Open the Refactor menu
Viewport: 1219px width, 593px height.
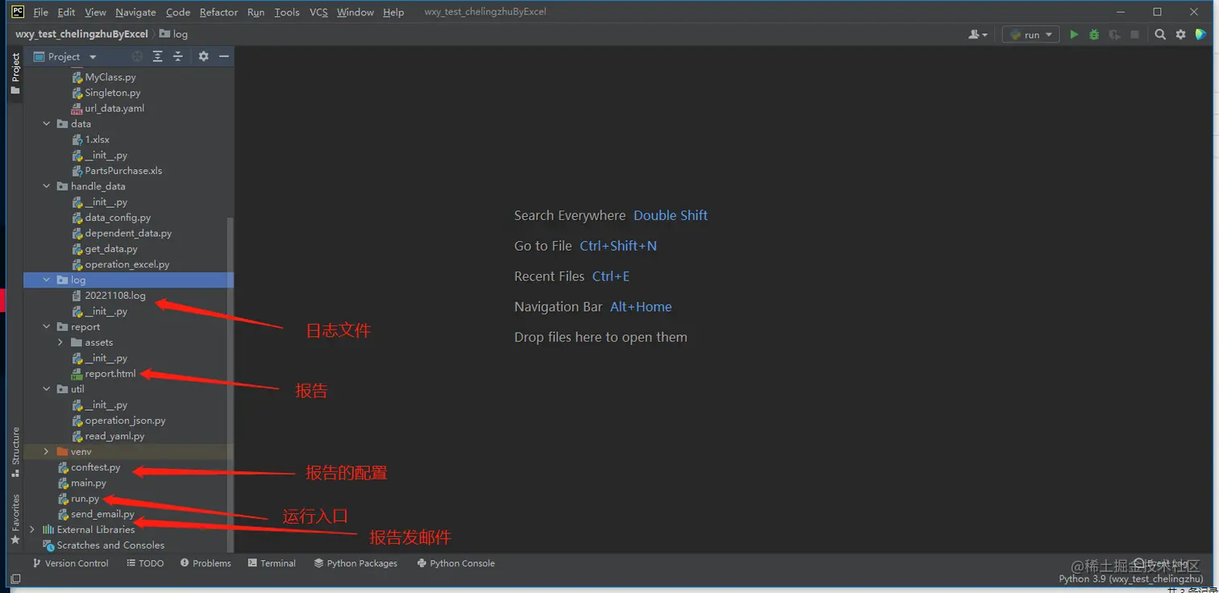click(218, 12)
